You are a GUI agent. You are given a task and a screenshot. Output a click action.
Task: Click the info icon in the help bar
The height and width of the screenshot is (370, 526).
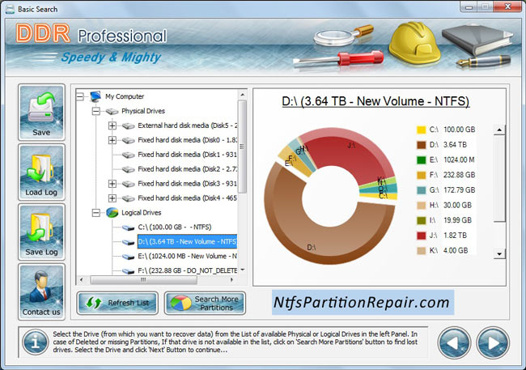pos(36,342)
